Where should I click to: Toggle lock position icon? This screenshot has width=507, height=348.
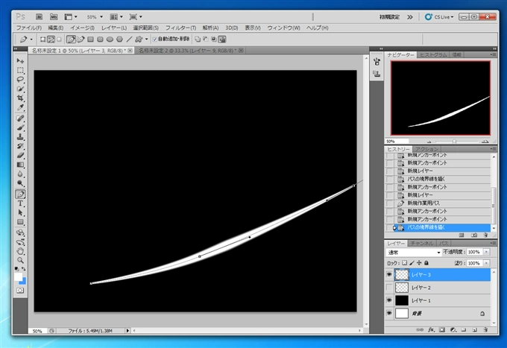click(x=419, y=263)
